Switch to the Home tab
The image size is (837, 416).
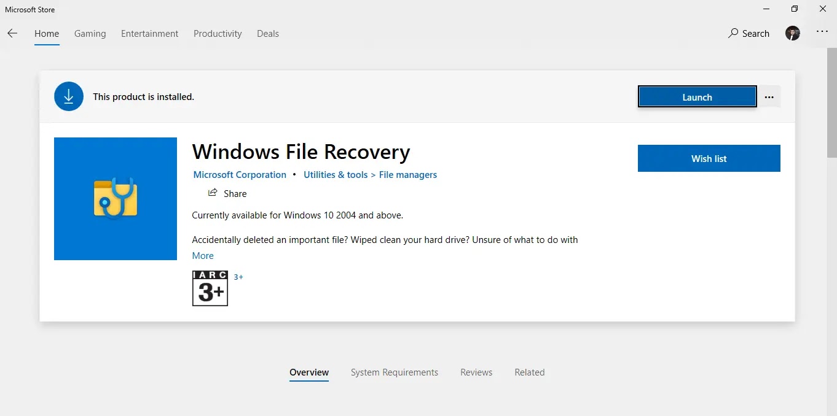tap(47, 34)
